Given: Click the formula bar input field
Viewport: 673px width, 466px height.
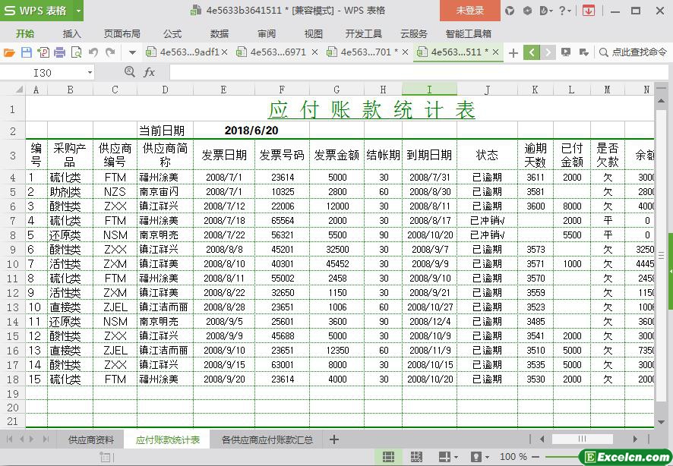Looking at the screenshot, I should point(410,72).
